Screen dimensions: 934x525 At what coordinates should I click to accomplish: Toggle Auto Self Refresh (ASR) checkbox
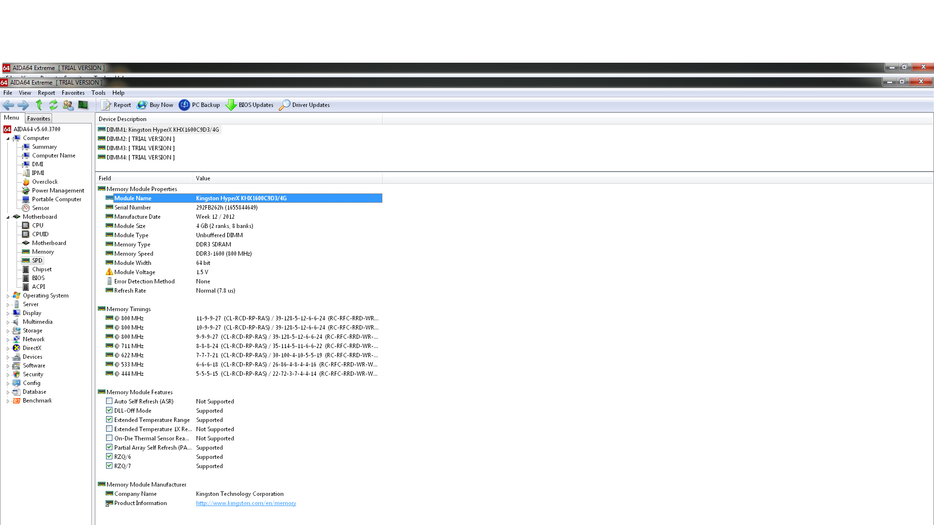tap(109, 401)
